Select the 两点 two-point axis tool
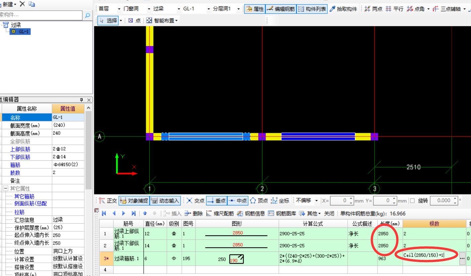This screenshot has height=276, width=471. 373,9
